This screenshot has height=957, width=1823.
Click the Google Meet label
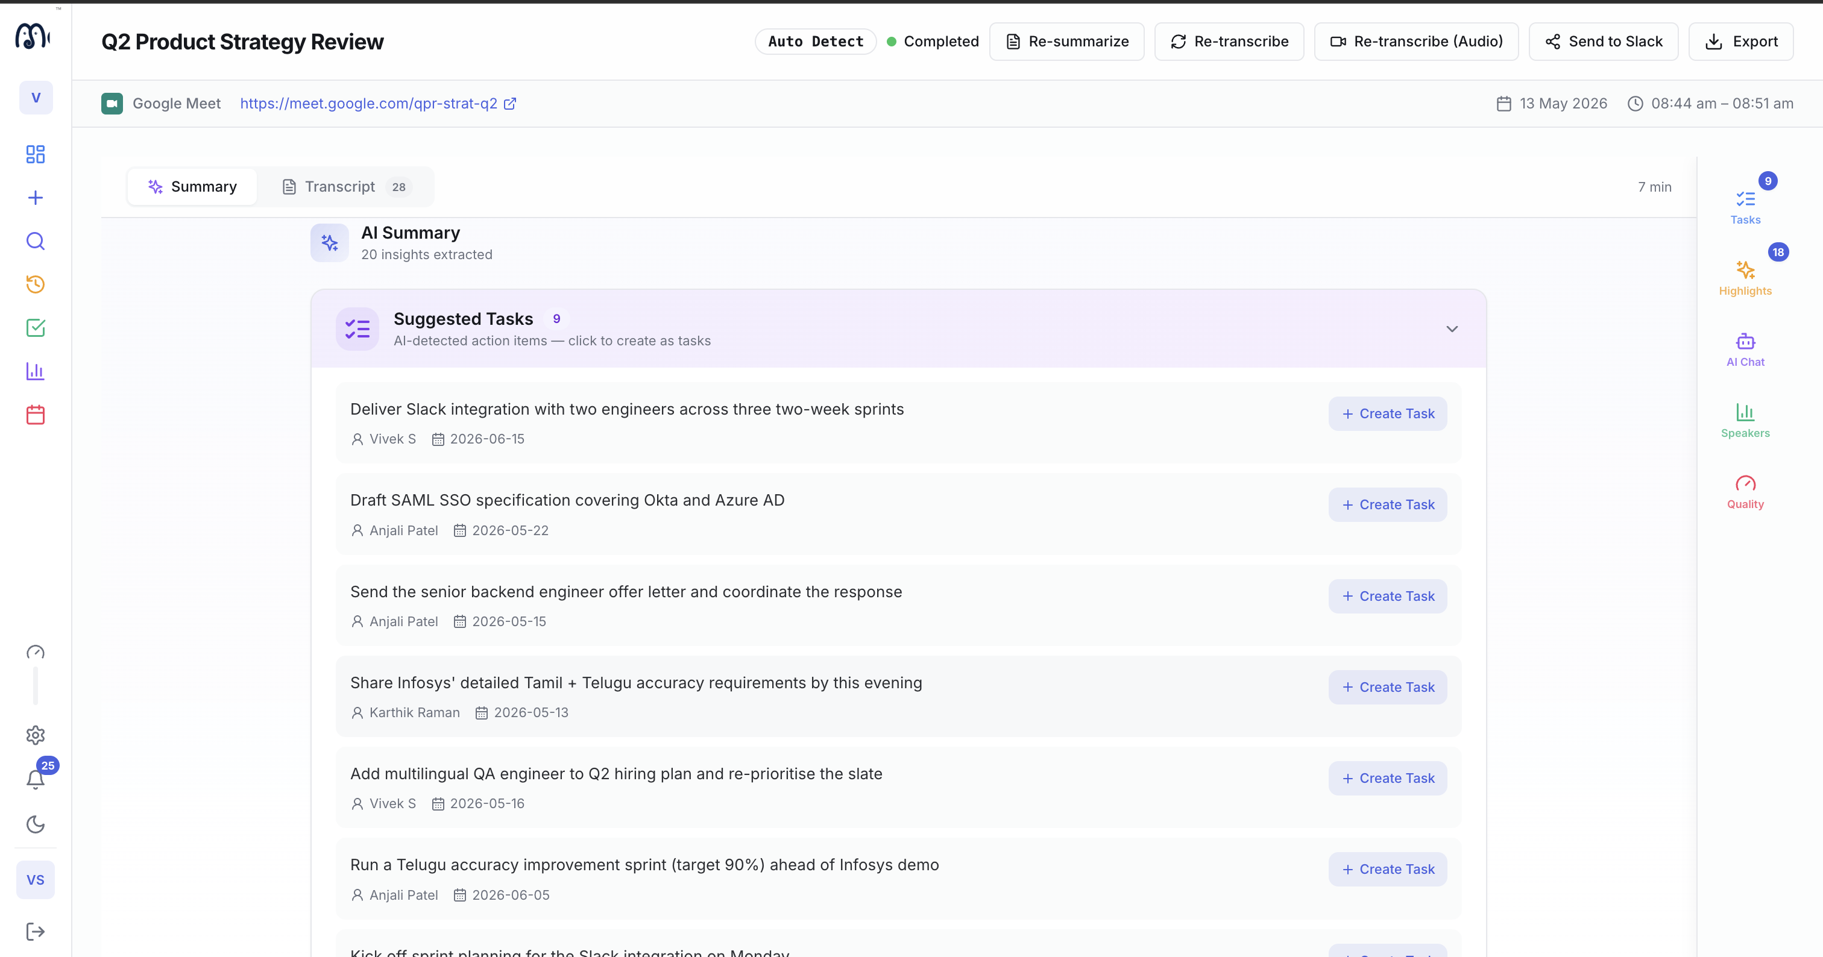pos(177,103)
